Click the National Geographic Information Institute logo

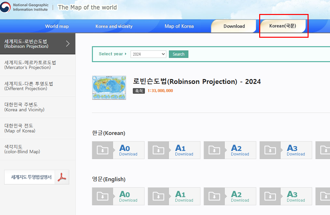(x=24, y=7)
